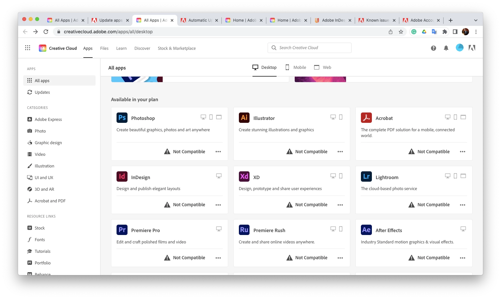Viewport: 501px width, 299px height.
Task: Open the Learn menu item
Action: coord(121,48)
